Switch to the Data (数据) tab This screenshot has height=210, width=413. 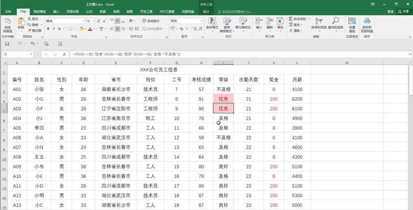(x=102, y=12)
